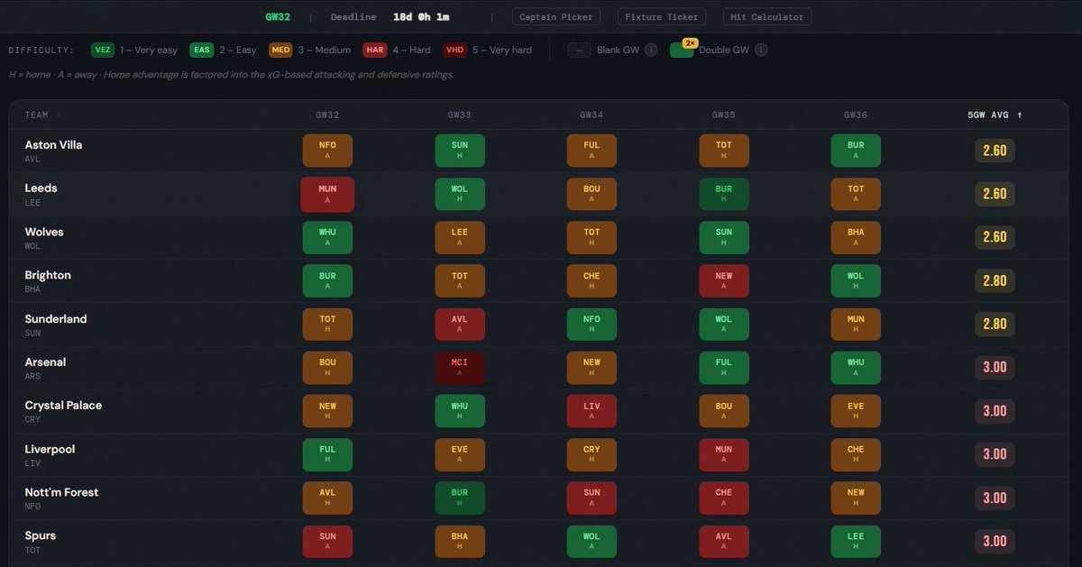This screenshot has height=567, width=1082.
Task: Click Aston Villa's 2.60 average rating
Action: (x=995, y=151)
